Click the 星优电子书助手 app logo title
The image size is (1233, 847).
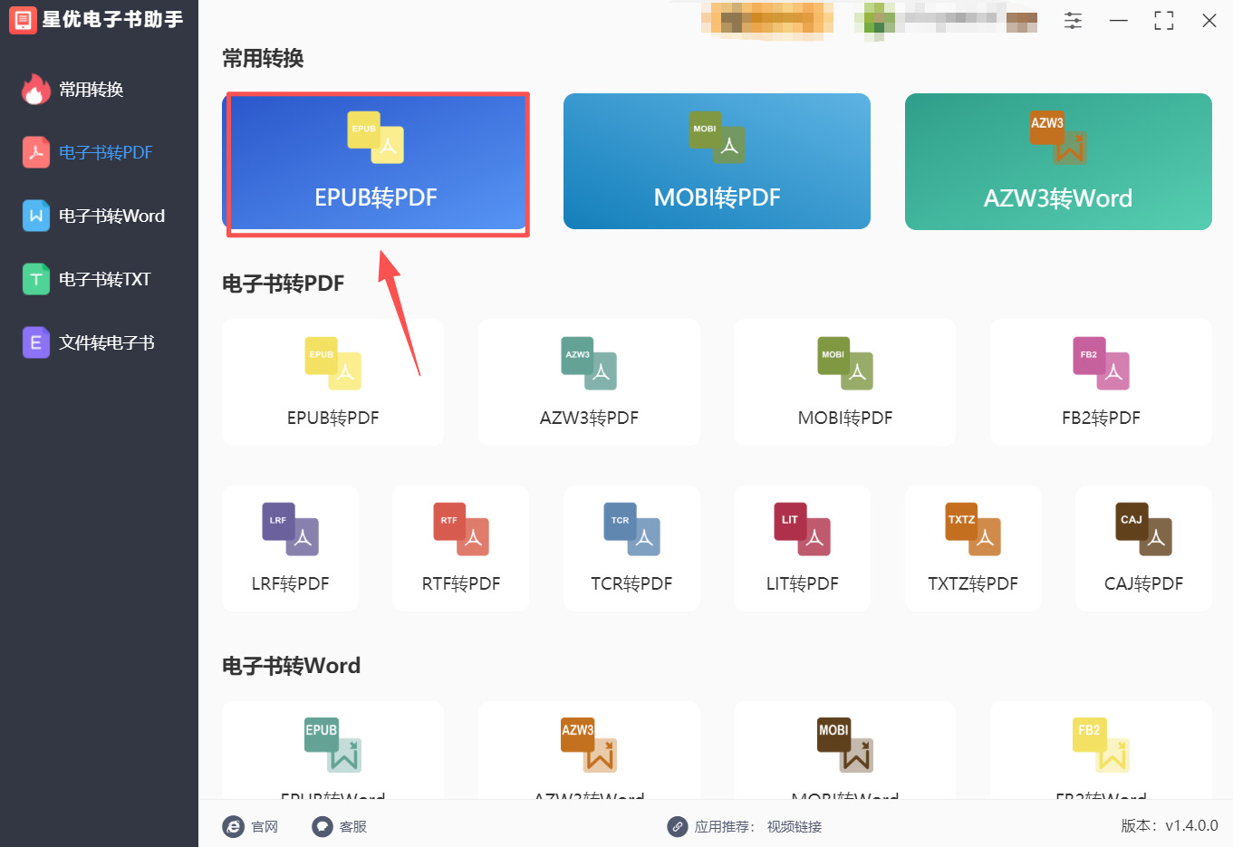97,20
